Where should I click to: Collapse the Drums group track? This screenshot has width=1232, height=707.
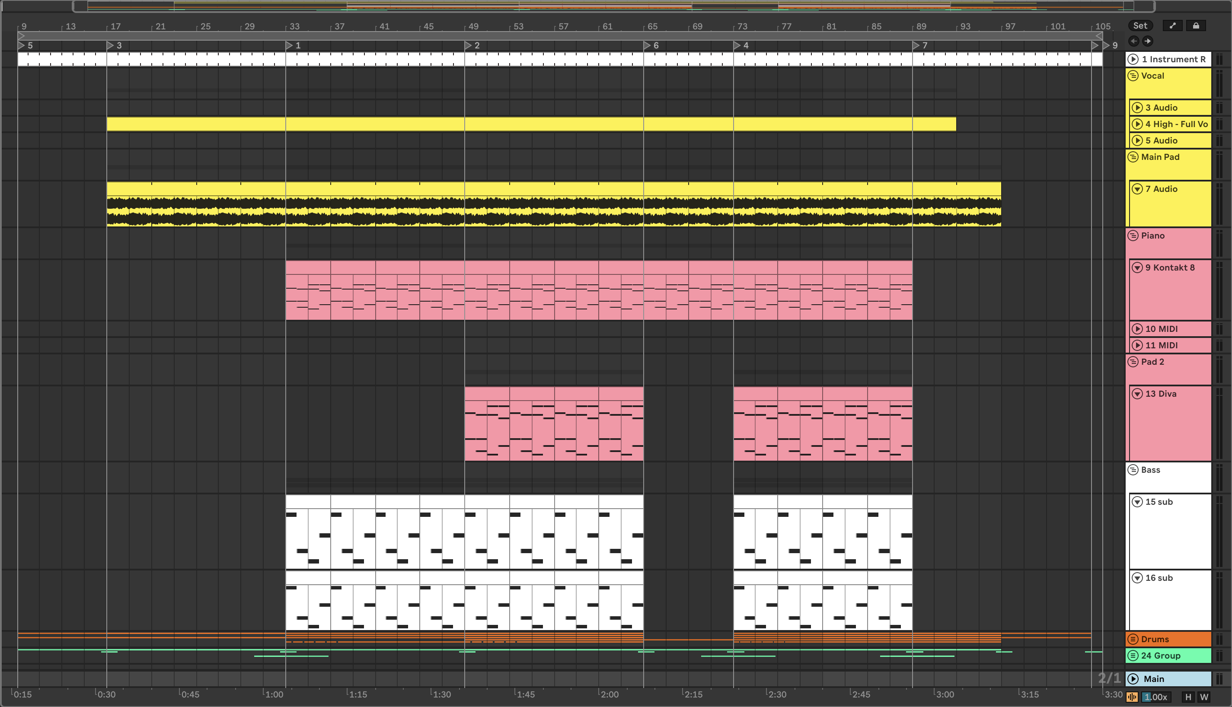(x=1133, y=639)
